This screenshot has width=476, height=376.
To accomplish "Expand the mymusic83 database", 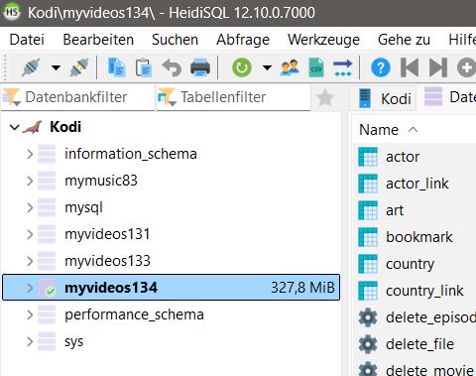I will 30,181.
